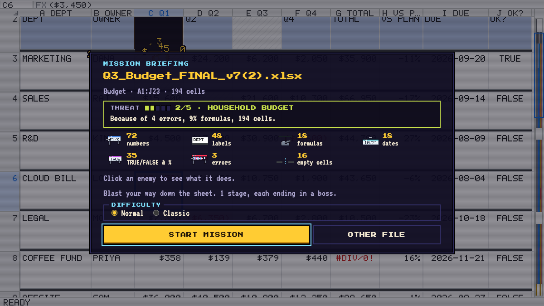The image size is (544, 306).
Task: Click the TRUE cell in MARKETING row
Action: 510,72
